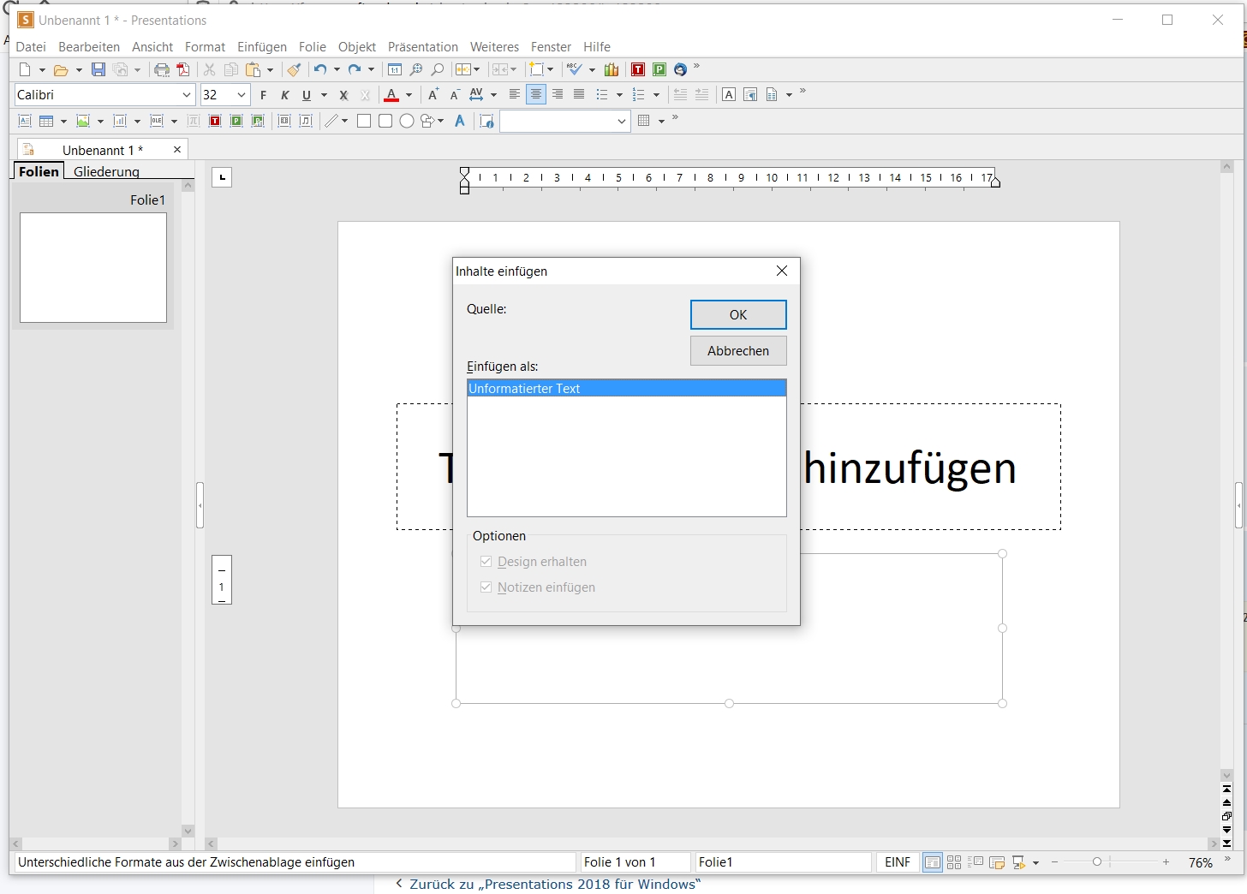Click the format painter brush icon
The width and height of the screenshot is (1247, 894).
click(x=294, y=70)
